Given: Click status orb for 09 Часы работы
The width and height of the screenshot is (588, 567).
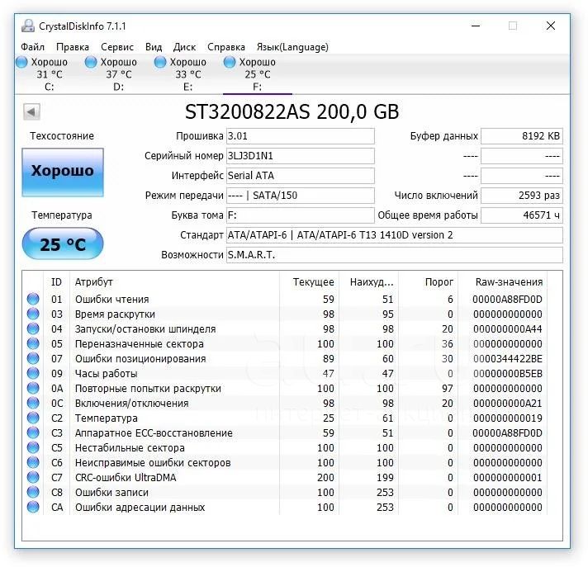Looking at the screenshot, I should [x=33, y=373].
